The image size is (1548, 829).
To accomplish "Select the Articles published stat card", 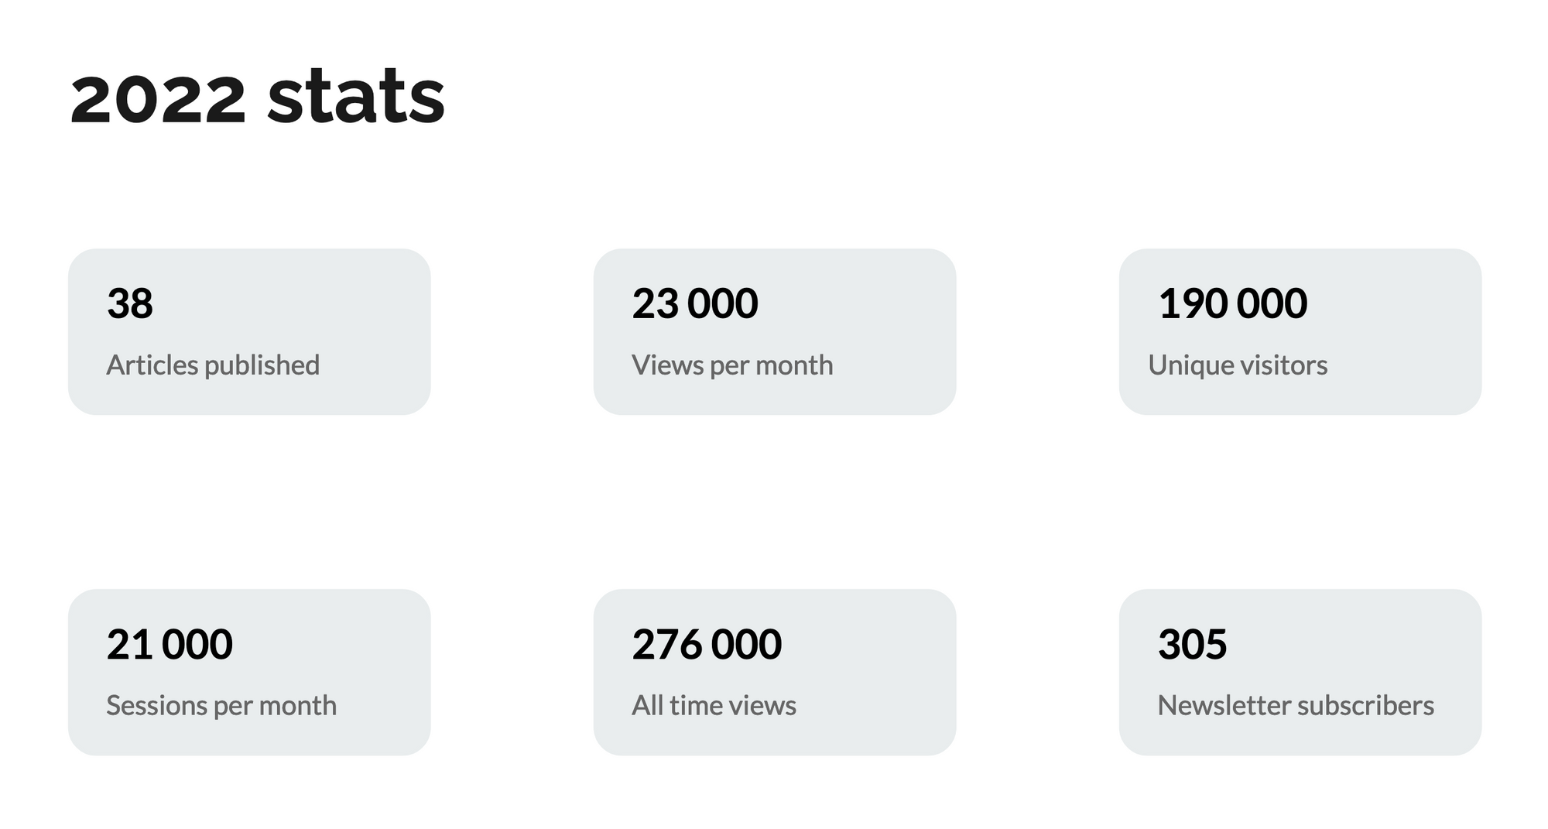I will tap(249, 331).
